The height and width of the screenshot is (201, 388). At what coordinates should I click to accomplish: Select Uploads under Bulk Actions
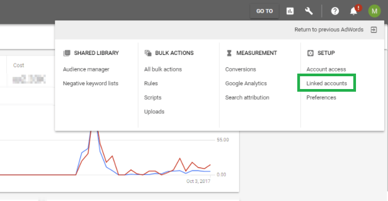(x=154, y=111)
